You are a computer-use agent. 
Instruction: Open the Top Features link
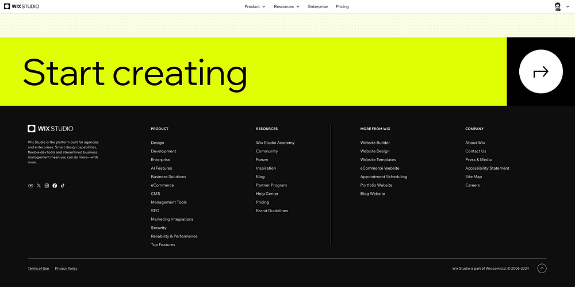click(163, 245)
